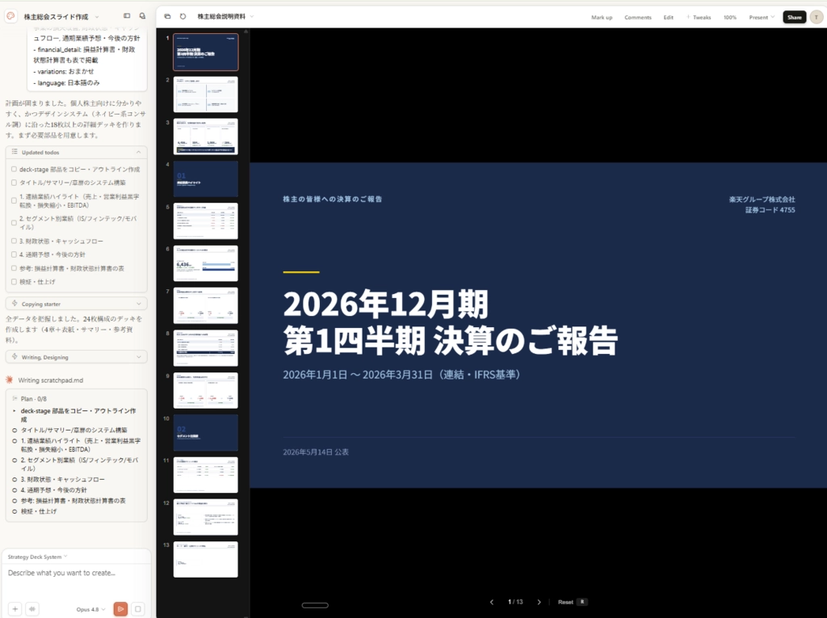Viewport: 827px width, 618px height.
Task: Click the user avatar labeled T
Action: (x=817, y=17)
